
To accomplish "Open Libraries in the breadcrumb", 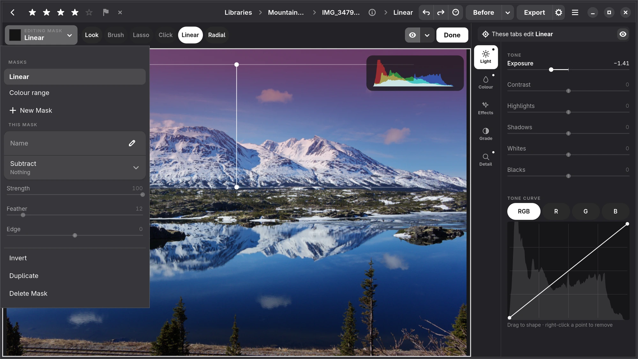I will (238, 12).
